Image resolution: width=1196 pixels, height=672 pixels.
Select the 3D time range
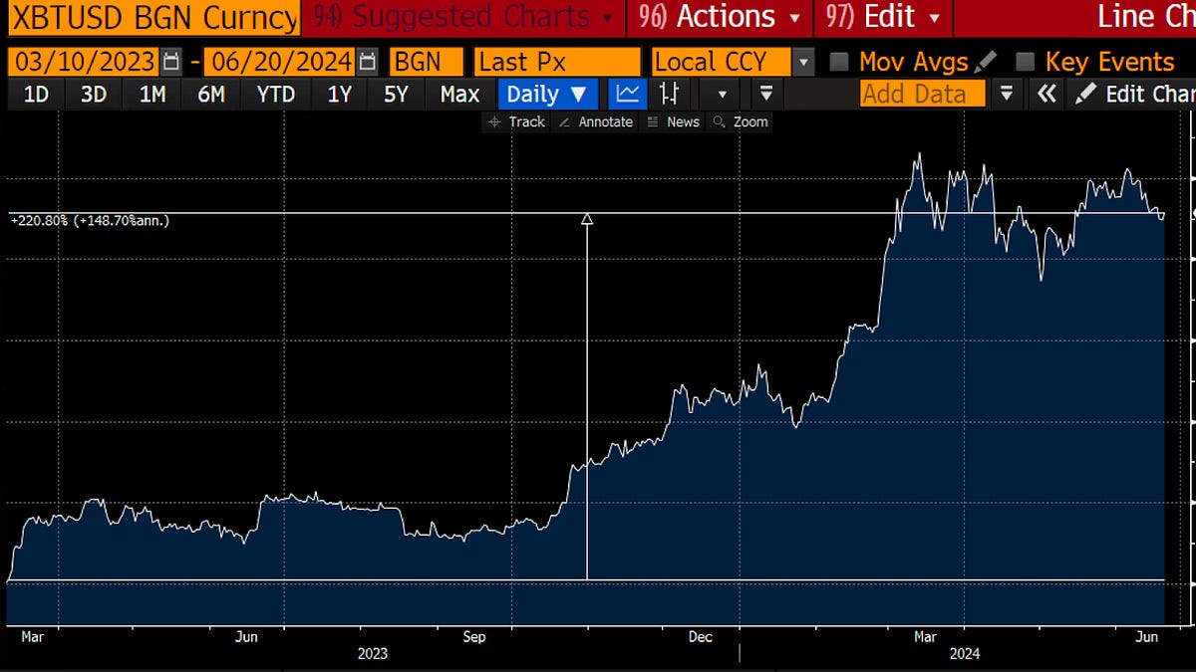click(94, 95)
